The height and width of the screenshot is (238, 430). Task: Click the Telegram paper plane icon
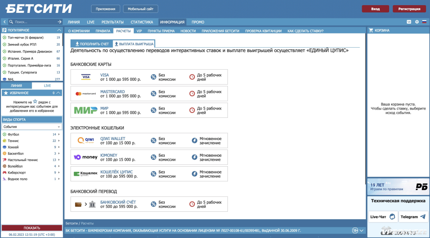(x=423, y=217)
